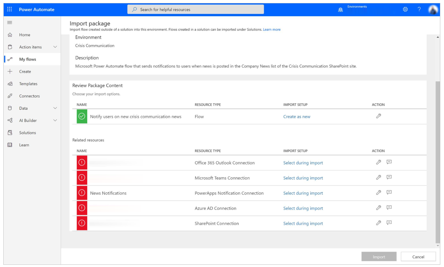Click wrench action for Office 365 Outlook Connection

378,162
